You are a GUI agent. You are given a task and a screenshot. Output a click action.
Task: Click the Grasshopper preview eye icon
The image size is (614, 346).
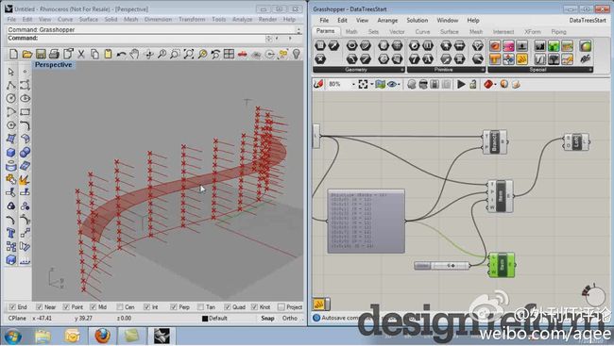coord(392,85)
